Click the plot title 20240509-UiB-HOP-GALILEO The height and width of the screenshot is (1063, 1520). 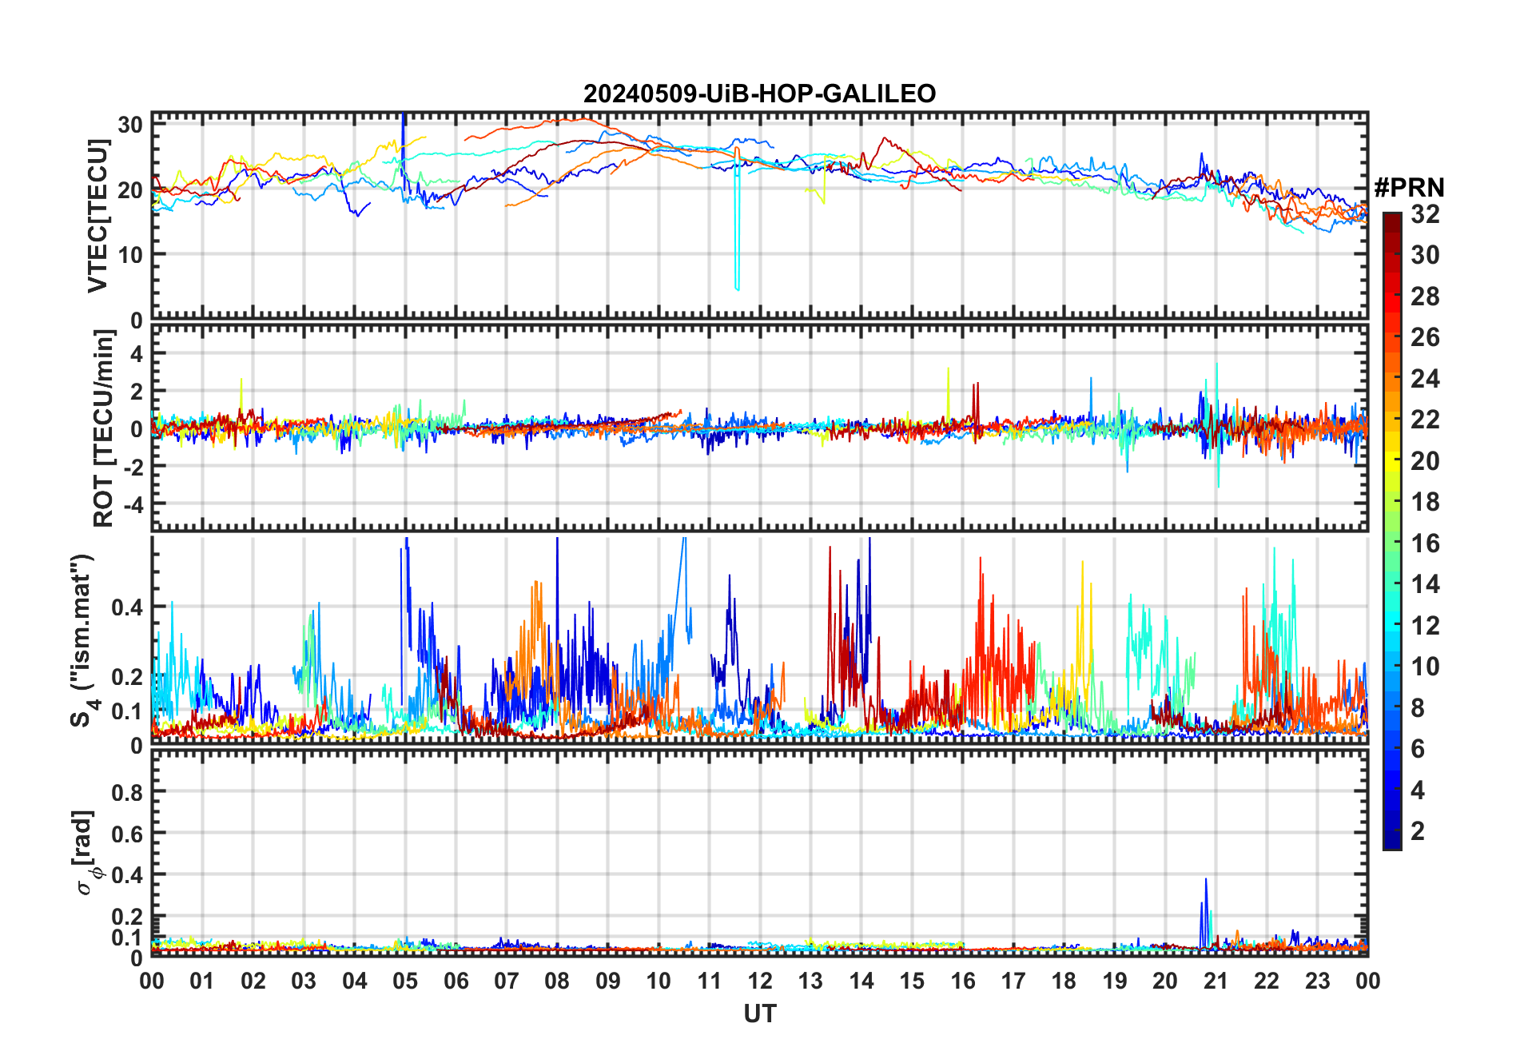759,94
